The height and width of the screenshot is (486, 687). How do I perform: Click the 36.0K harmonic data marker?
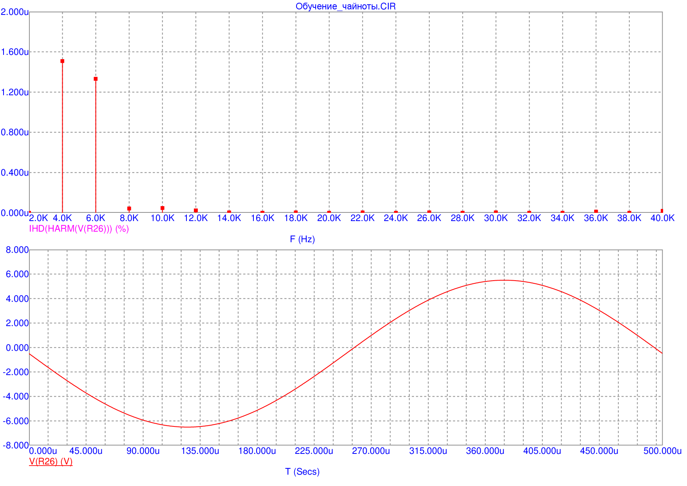(x=596, y=212)
